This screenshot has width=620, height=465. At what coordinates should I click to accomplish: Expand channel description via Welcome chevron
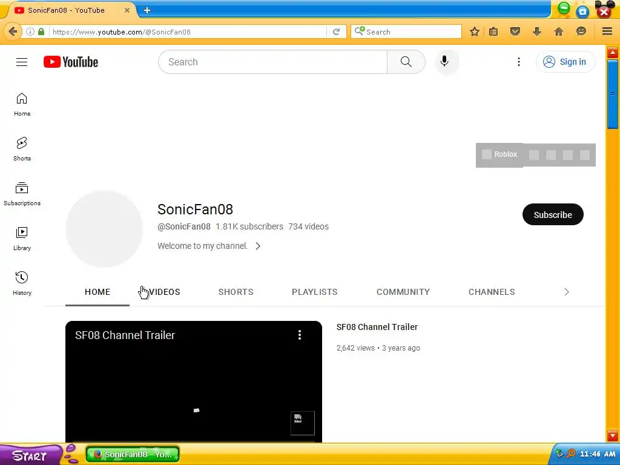[258, 246]
